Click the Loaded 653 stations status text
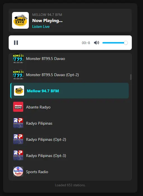Image resolution: width=143 pixels, height=196 pixels. pyautogui.click(x=70, y=185)
